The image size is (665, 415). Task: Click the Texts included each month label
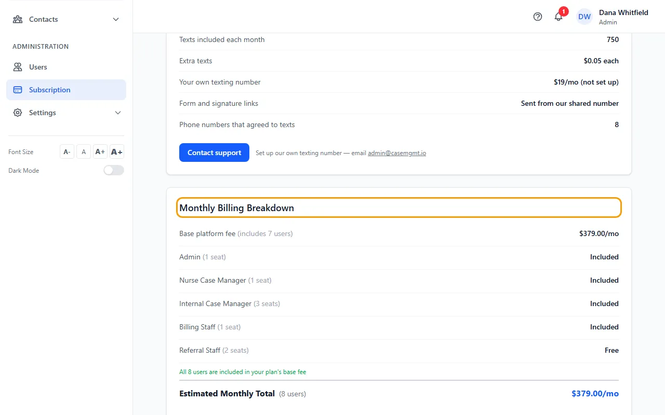222,39
